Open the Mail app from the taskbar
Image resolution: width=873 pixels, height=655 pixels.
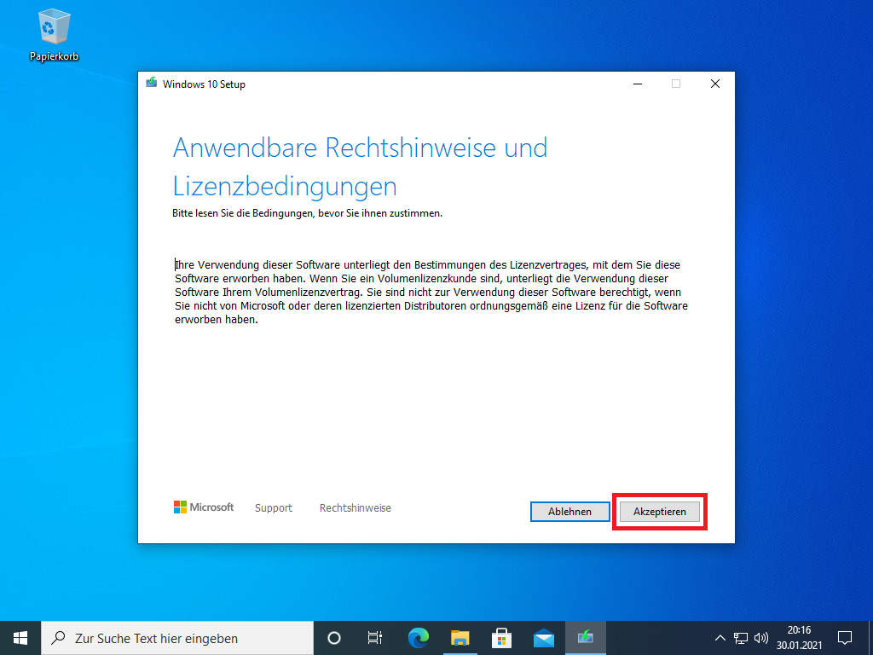point(543,638)
